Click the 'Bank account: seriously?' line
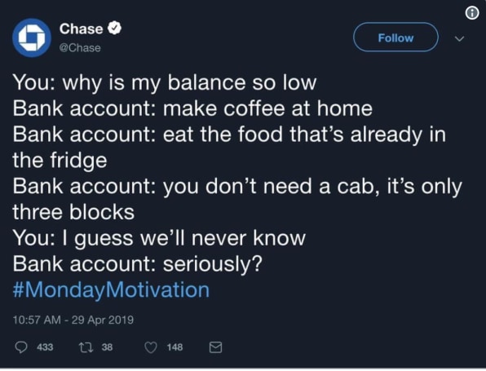Screen dimensions: 486x371 pyautogui.click(x=138, y=264)
